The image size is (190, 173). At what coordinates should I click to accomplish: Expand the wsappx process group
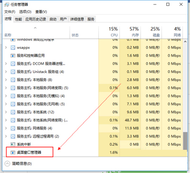coord(6,48)
